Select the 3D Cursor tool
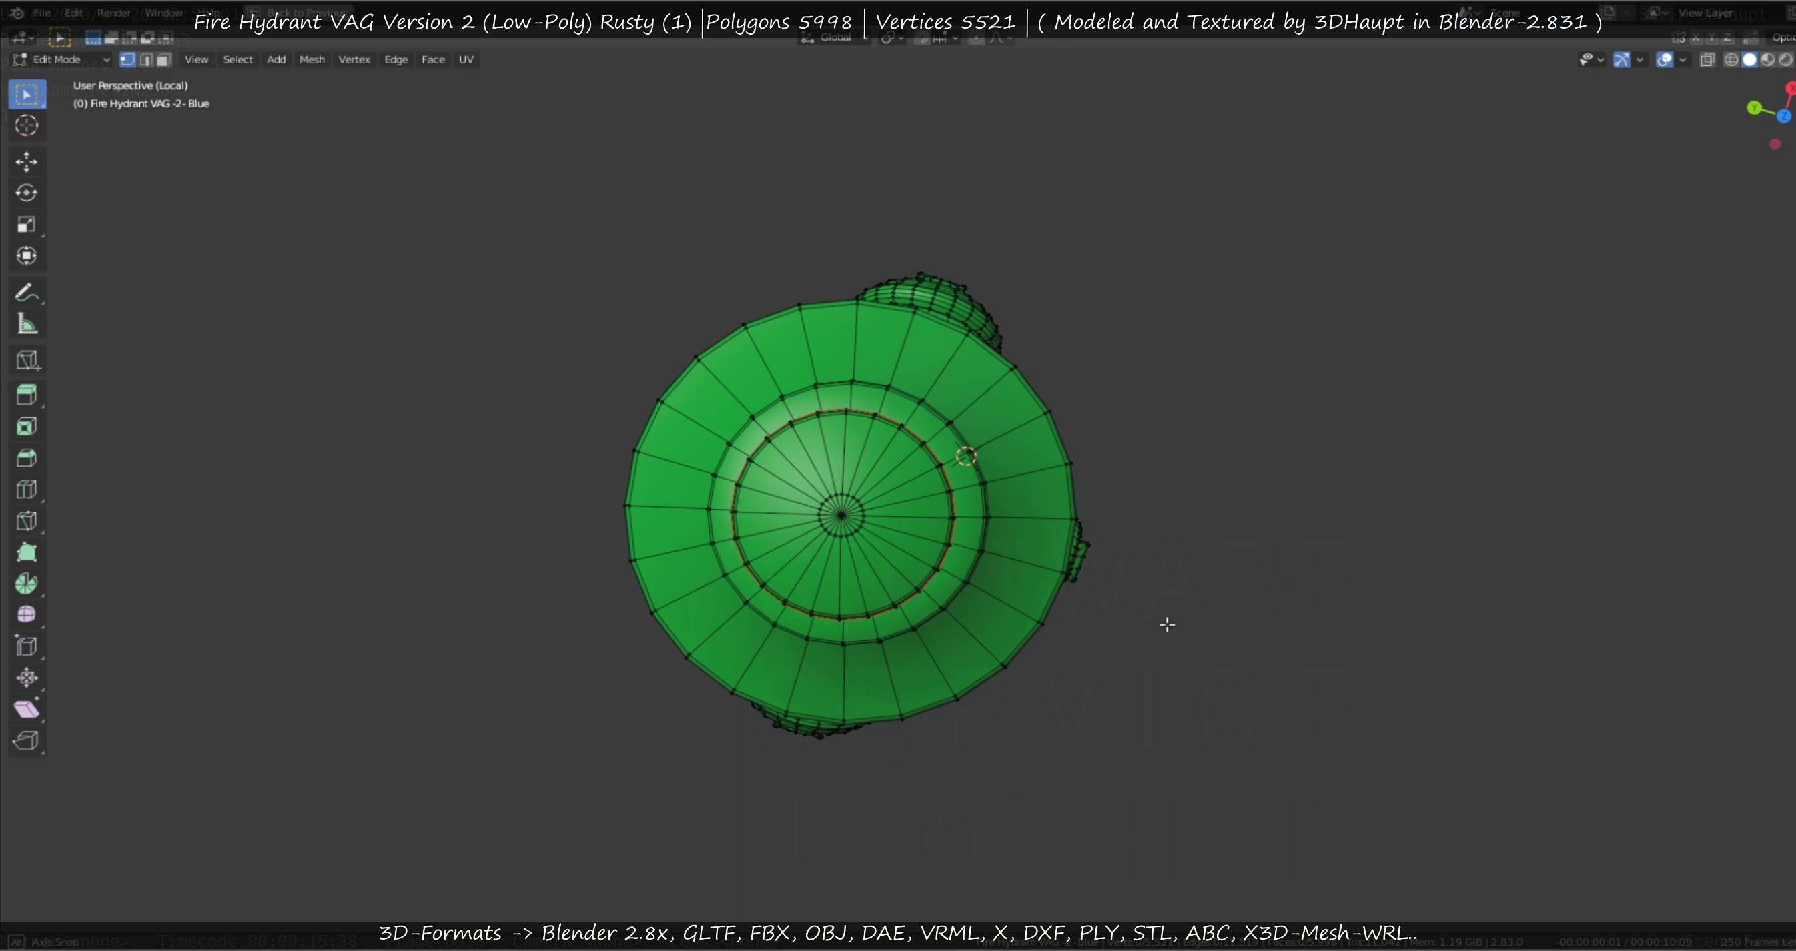Image resolution: width=1796 pixels, height=951 pixels. (27, 125)
